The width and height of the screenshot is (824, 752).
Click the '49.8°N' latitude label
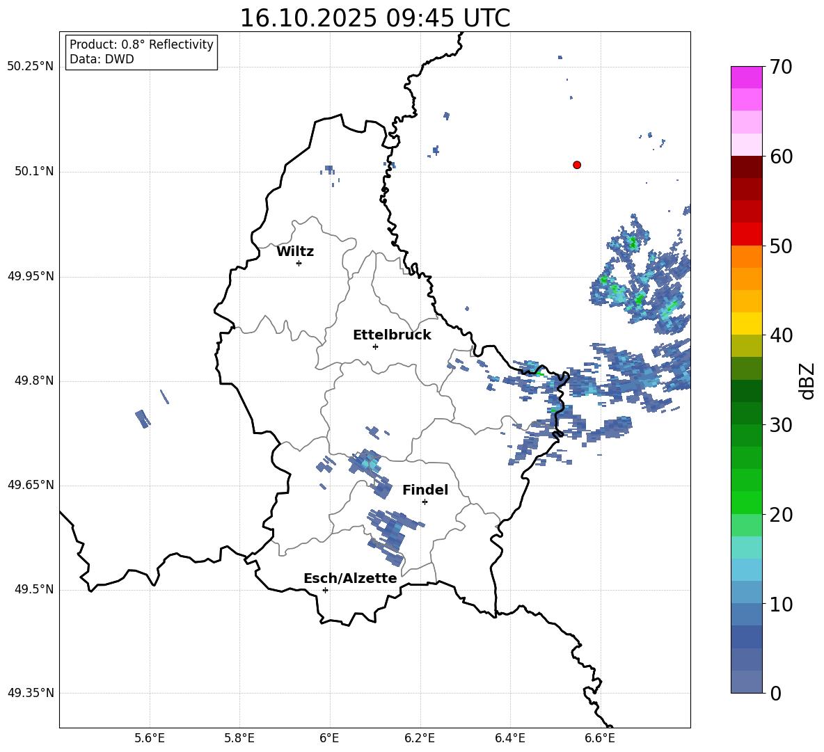click(34, 381)
